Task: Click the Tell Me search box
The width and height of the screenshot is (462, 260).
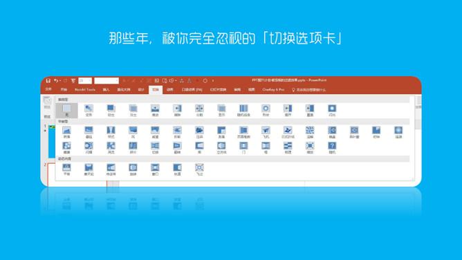Action: (x=308, y=90)
